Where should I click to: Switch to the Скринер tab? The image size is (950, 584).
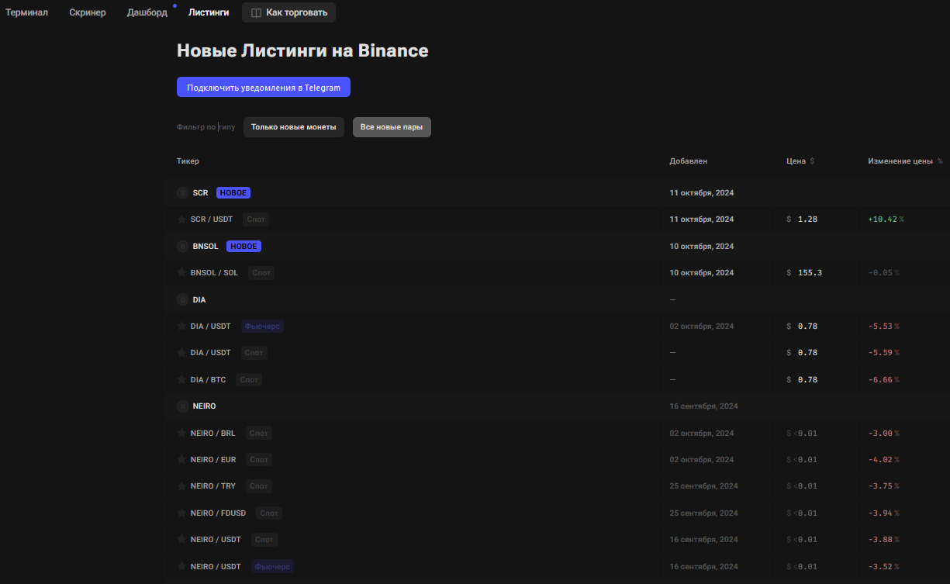click(x=88, y=12)
